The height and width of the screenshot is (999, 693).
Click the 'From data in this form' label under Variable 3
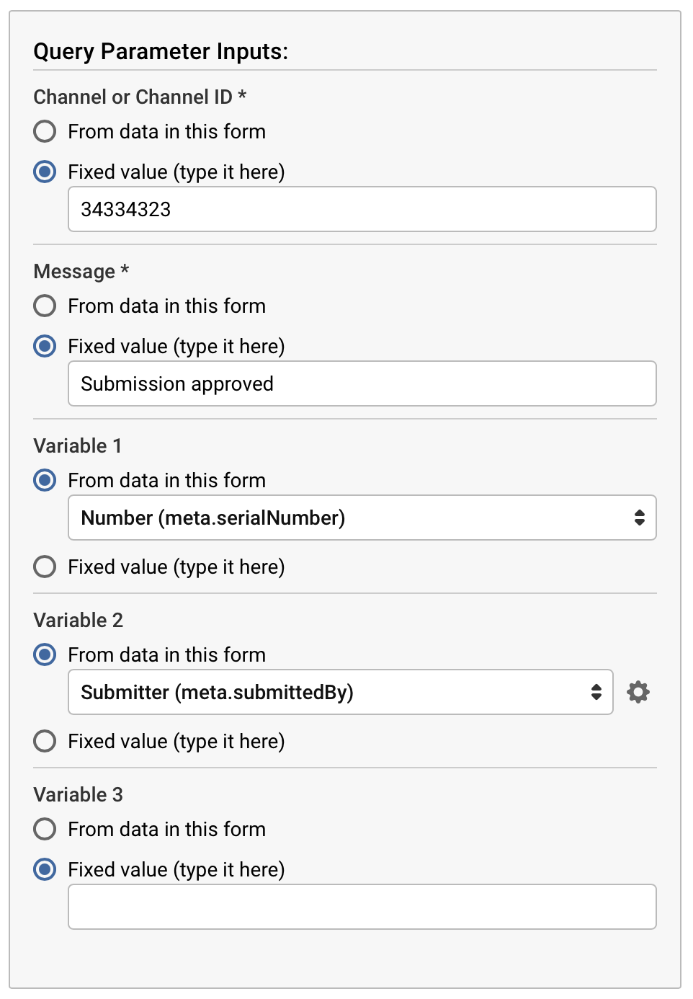tap(166, 829)
